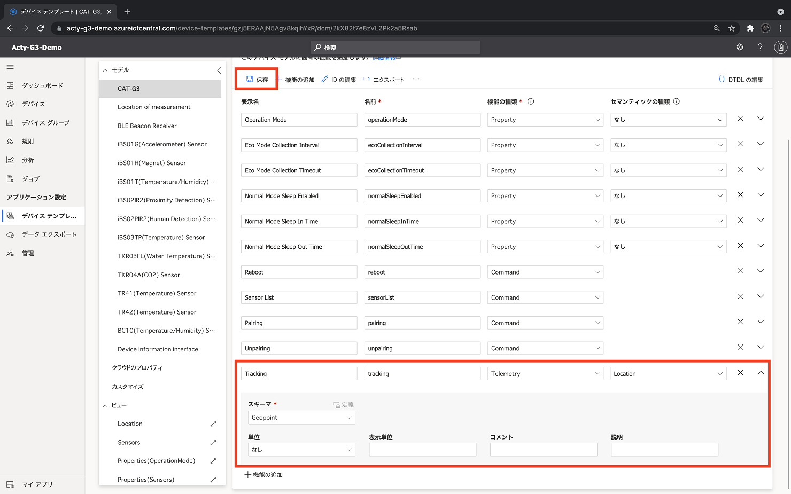Click the 検索 search box
This screenshot has width=791, height=494.
coord(395,48)
